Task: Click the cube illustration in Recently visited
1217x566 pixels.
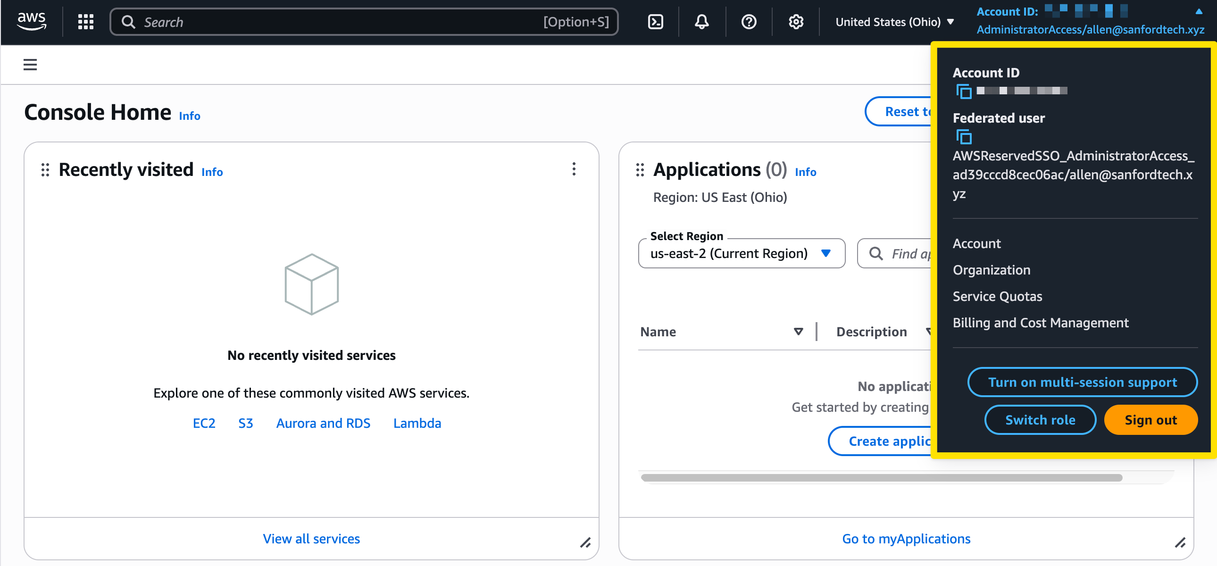Action: tap(312, 284)
